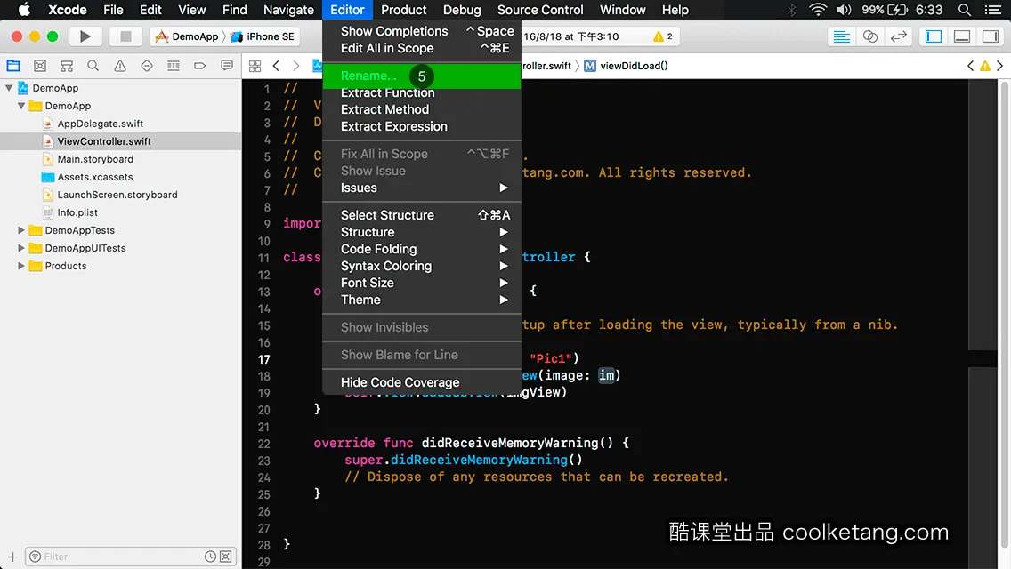Image resolution: width=1011 pixels, height=569 pixels.
Task: Choose Rename... from Editor menu
Action: point(422,76)
